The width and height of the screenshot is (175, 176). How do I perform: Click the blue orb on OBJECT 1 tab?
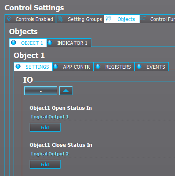point(14,42)
